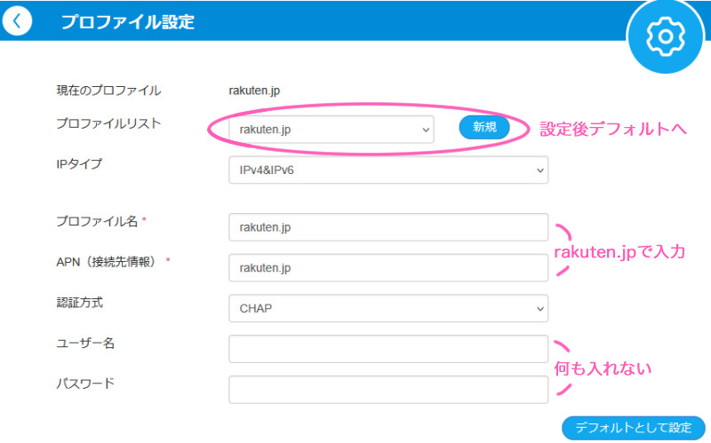Image resolution: width=711 pixels, height=443 pixels.
Task: Expand the 認証方式 dropdown showing CHAP
Action: pyautogui.click(x=387, y=308)
